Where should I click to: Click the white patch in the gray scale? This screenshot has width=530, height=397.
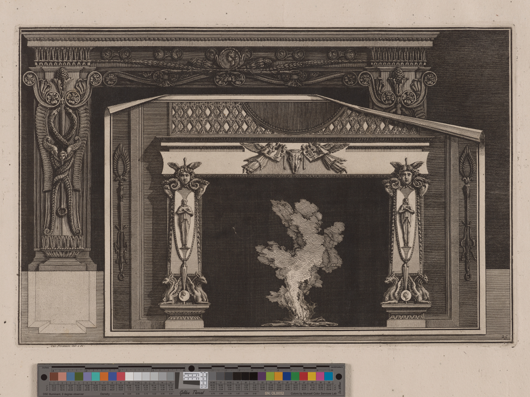(129, 377)
